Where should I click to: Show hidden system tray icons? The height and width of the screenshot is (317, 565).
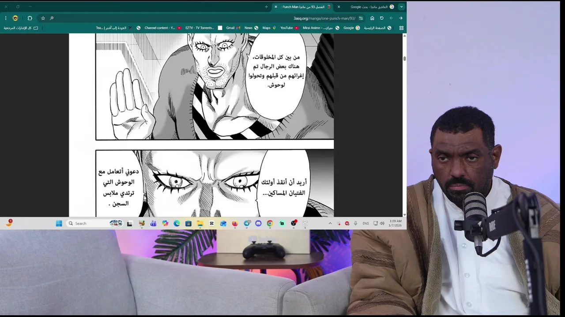(x=330, y=223)
